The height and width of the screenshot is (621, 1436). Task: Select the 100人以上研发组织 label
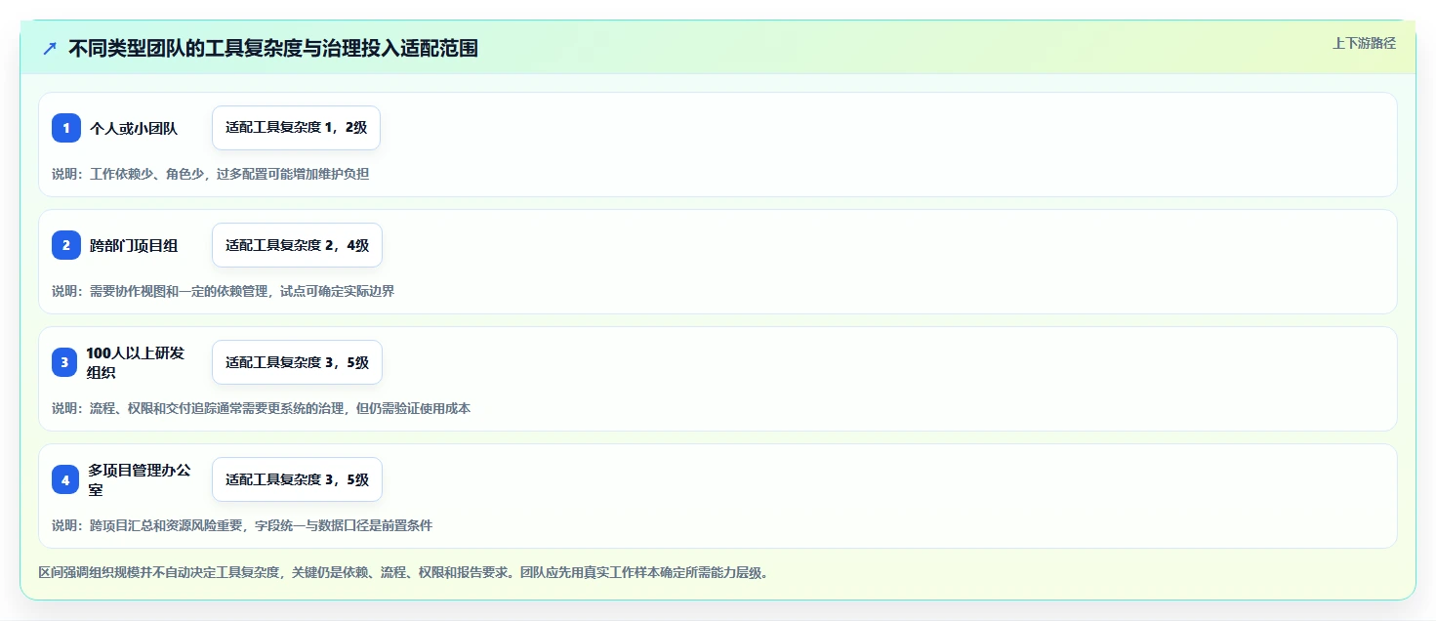pos(136,362)
